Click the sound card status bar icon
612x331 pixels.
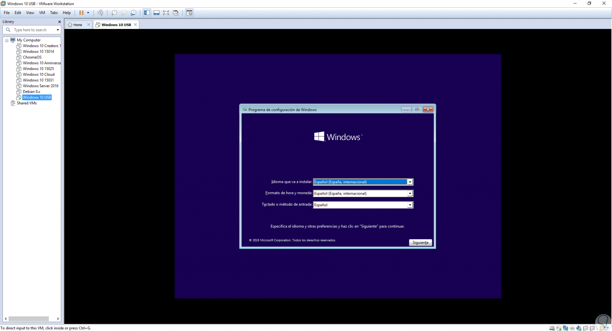579,328
